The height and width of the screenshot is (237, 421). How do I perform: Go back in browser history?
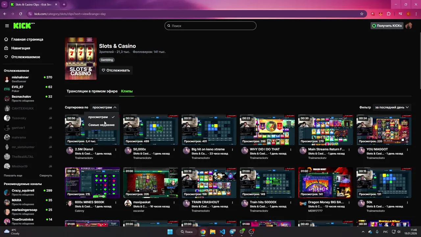[x=5, y=14]
